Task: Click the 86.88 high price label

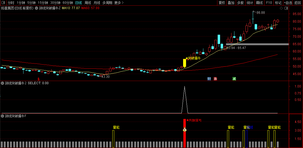Action: [261, 12]
